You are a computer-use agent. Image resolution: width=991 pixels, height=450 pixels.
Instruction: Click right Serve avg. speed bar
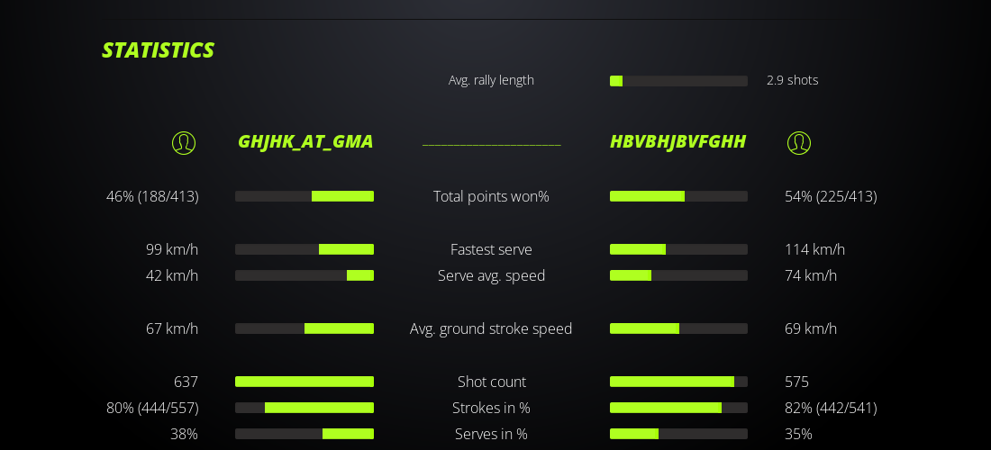click(x=678, y=275)
